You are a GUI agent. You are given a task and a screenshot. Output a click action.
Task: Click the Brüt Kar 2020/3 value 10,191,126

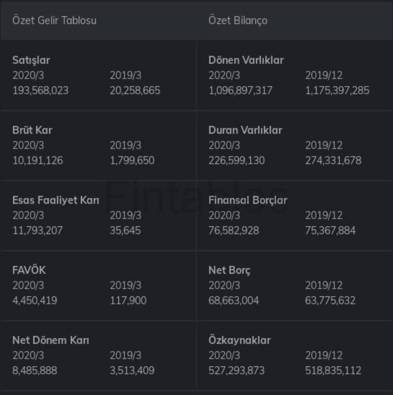pos(37,160)
